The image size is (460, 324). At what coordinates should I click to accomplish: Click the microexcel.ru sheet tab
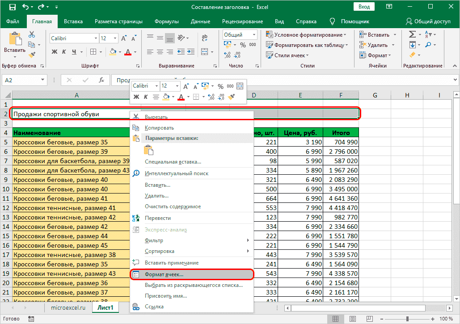pos(68,308)
